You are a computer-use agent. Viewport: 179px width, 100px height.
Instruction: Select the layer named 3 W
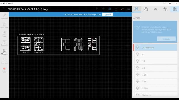pyautogui.click(x=144, y=75)
